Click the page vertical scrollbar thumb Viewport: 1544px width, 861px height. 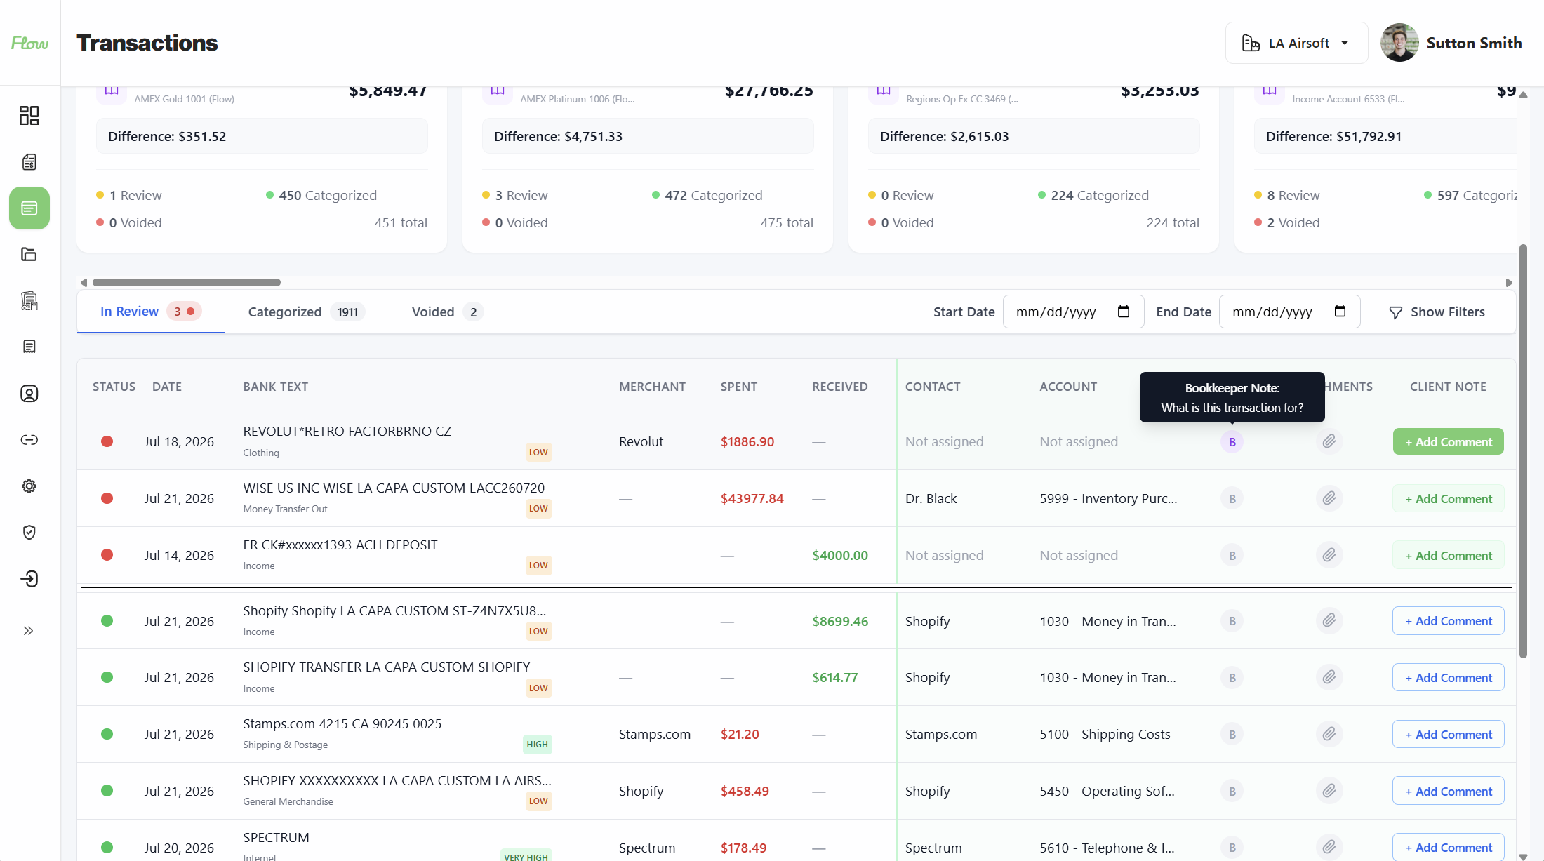point(1523,451)
